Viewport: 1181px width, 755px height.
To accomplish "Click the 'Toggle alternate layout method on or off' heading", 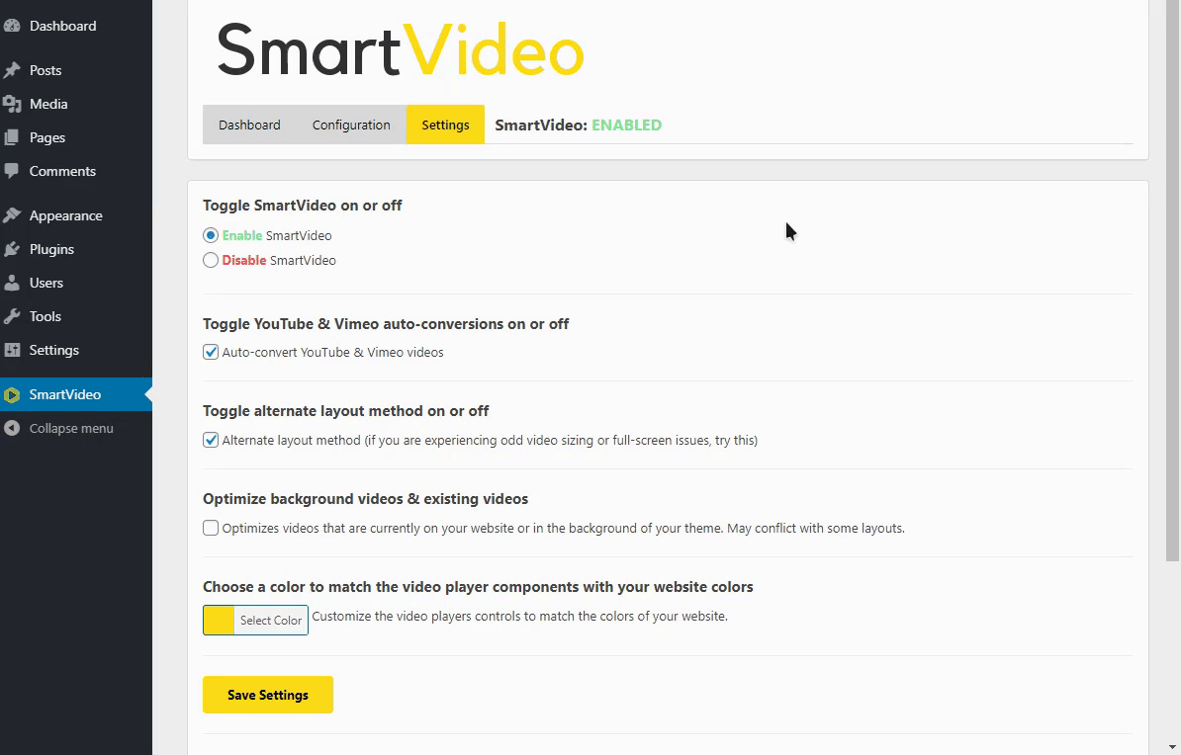I will pos(346,411).
